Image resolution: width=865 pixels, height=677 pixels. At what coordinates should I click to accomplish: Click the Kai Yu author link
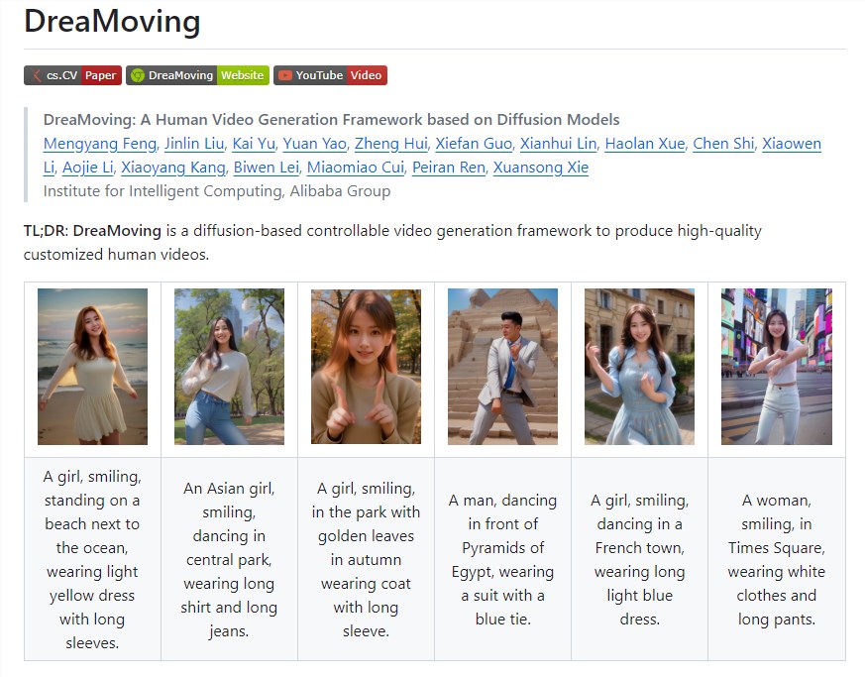click(254, 144)
